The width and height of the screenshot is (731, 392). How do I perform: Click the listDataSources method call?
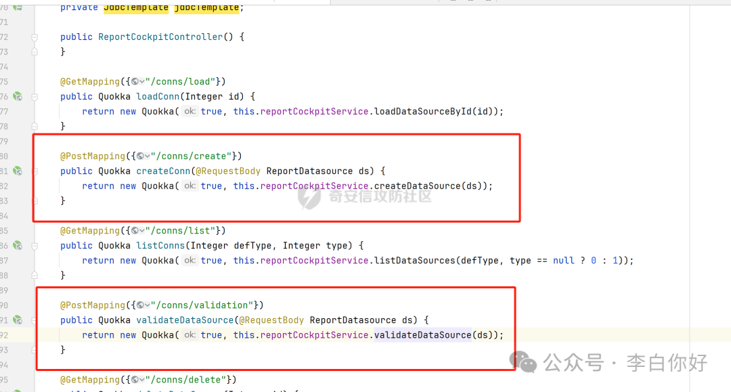[x=413, y=261]
